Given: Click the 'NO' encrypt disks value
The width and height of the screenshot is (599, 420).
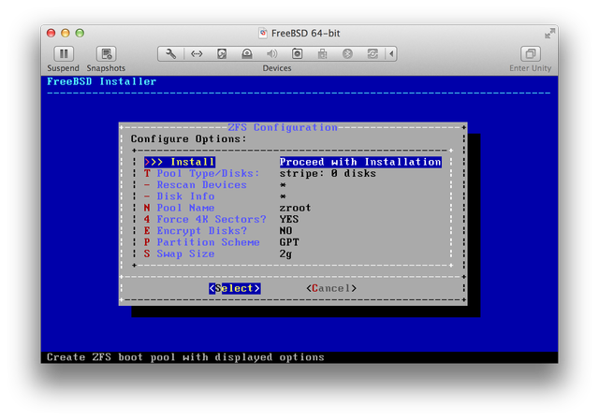Looking at the screenshot, I should [x=285, y=231].
